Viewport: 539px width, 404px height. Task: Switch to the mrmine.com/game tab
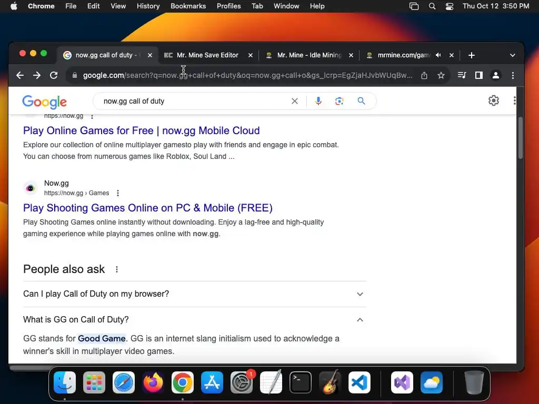coord(404,55)
